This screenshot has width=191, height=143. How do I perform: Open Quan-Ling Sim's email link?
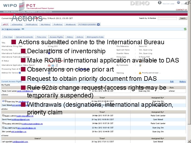click(24, 101)
